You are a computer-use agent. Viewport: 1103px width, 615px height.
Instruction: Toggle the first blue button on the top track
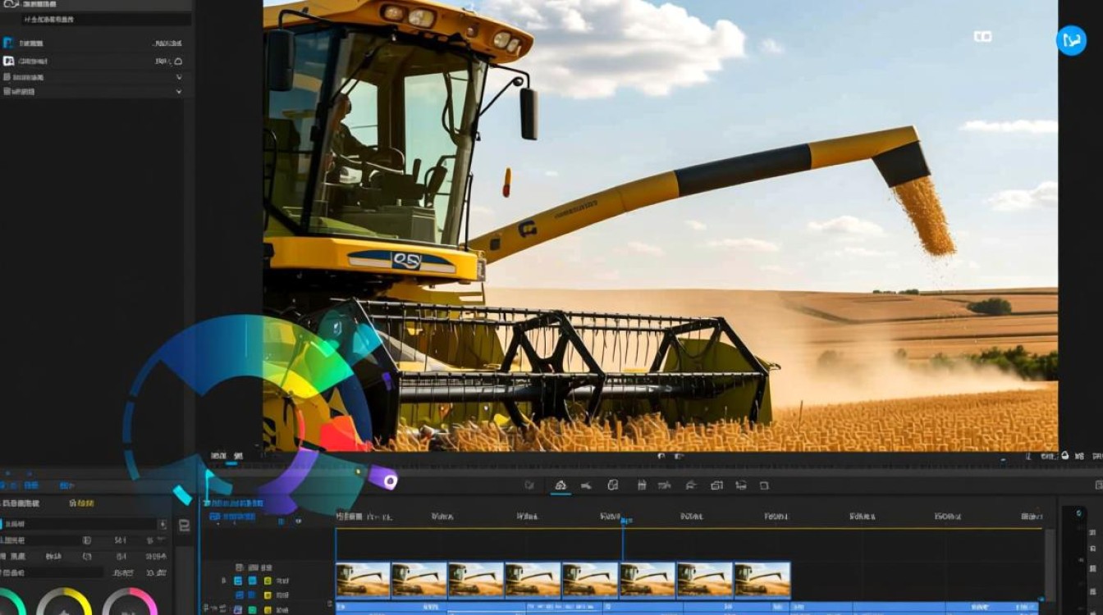tap(238, 581)
